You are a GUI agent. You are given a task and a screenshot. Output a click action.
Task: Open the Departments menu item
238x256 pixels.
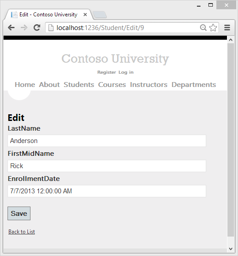coord(194,85)
